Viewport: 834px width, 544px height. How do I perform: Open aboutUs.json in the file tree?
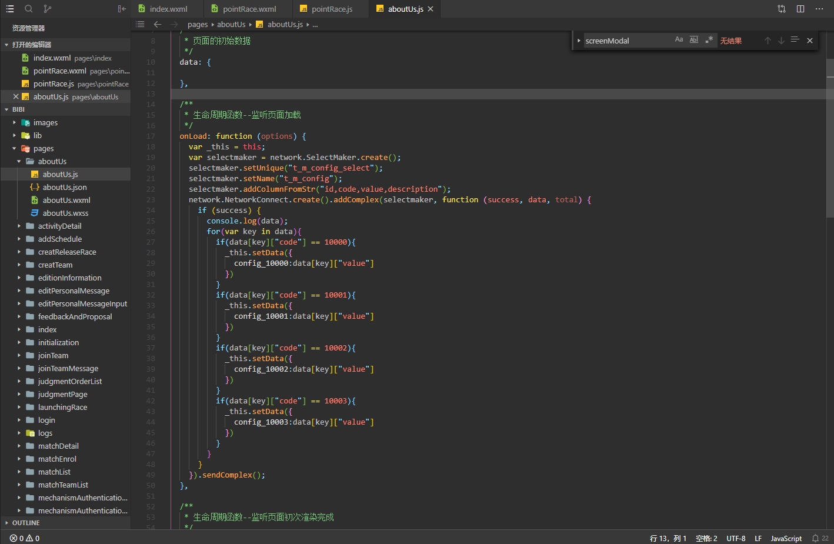coord(65,187)
